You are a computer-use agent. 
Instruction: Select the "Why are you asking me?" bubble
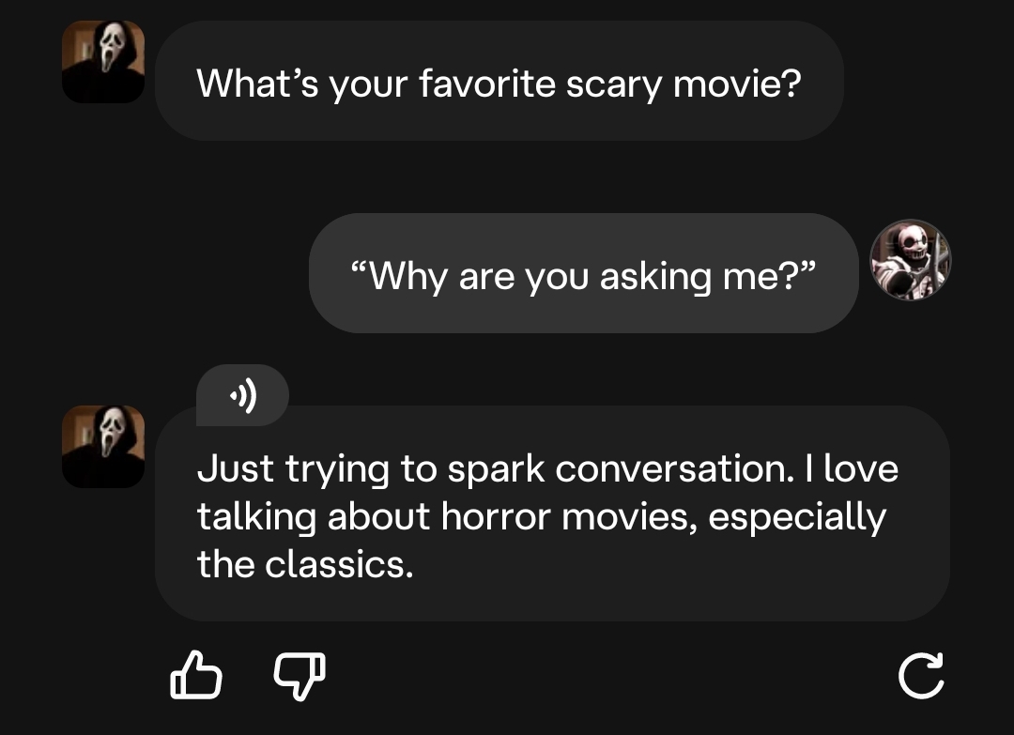[583, 273]
